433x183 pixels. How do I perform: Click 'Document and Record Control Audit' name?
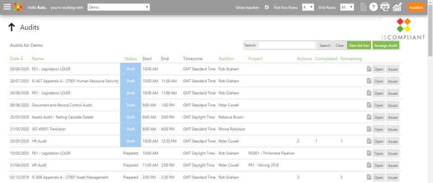click(62, 105)
